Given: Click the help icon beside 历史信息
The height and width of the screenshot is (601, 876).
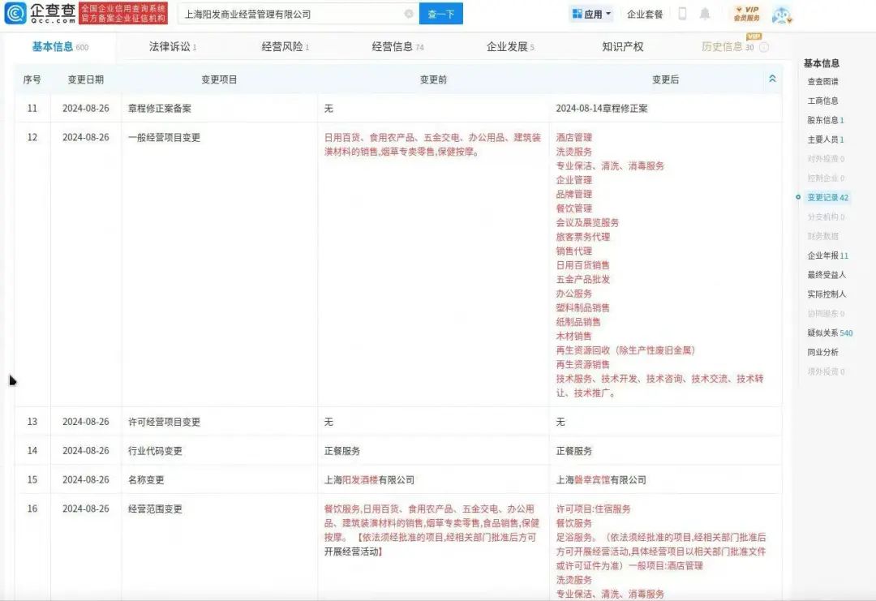Looking at the screenshot, I should [x=765, y=47].
